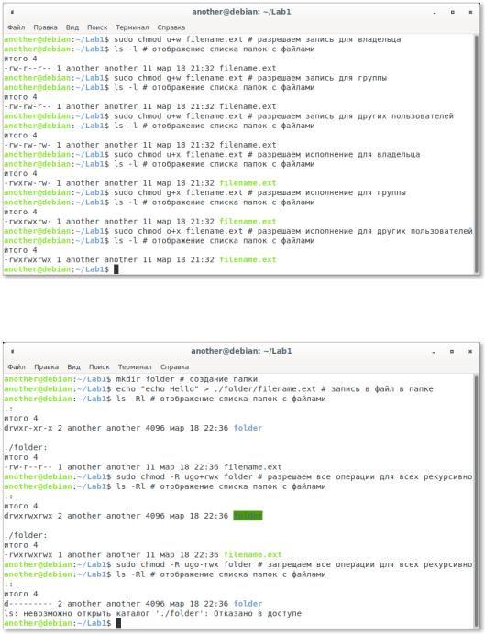Click the 'sudo chmod u+x filename.ext' command line
This screenshot has width=485, height=634.
pos(212,155)
